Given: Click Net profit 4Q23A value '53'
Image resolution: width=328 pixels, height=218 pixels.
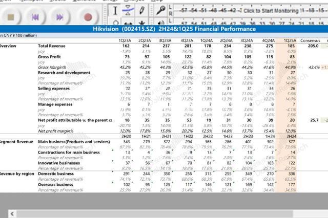Looking at the screenshot, I should 189,120.
